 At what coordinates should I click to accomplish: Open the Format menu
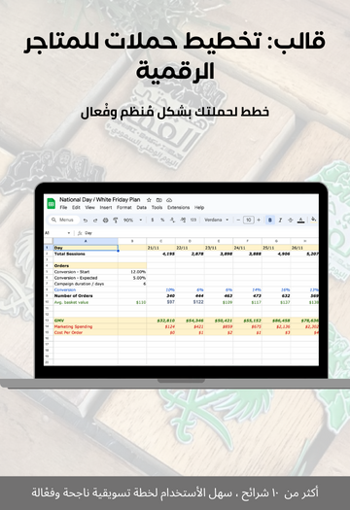pos(124,208)
